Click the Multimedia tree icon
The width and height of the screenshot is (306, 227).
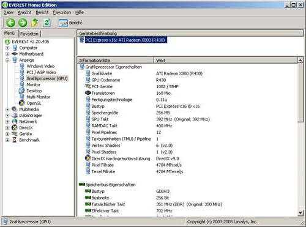(x=15, y=109)
